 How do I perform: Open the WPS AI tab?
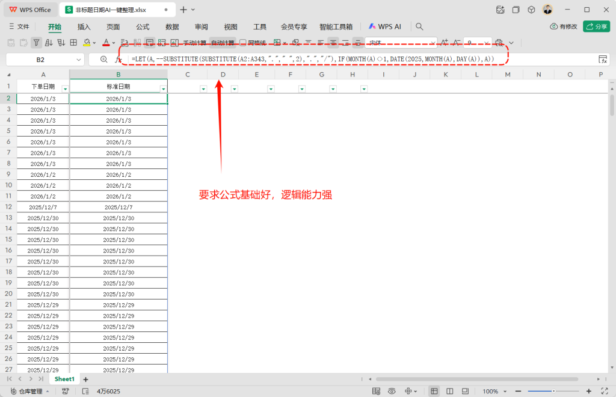pos(384,26)
